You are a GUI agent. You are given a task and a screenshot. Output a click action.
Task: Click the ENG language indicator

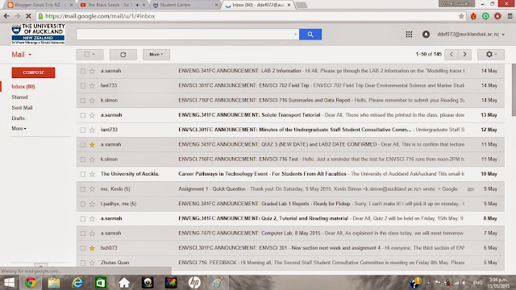477,283
